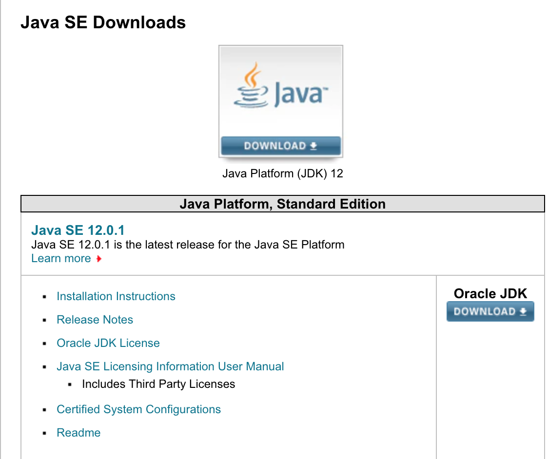Open Installation Instructions link
This screenshot has height=459, width=548.
pyautogui.click(x=116, y=296)
